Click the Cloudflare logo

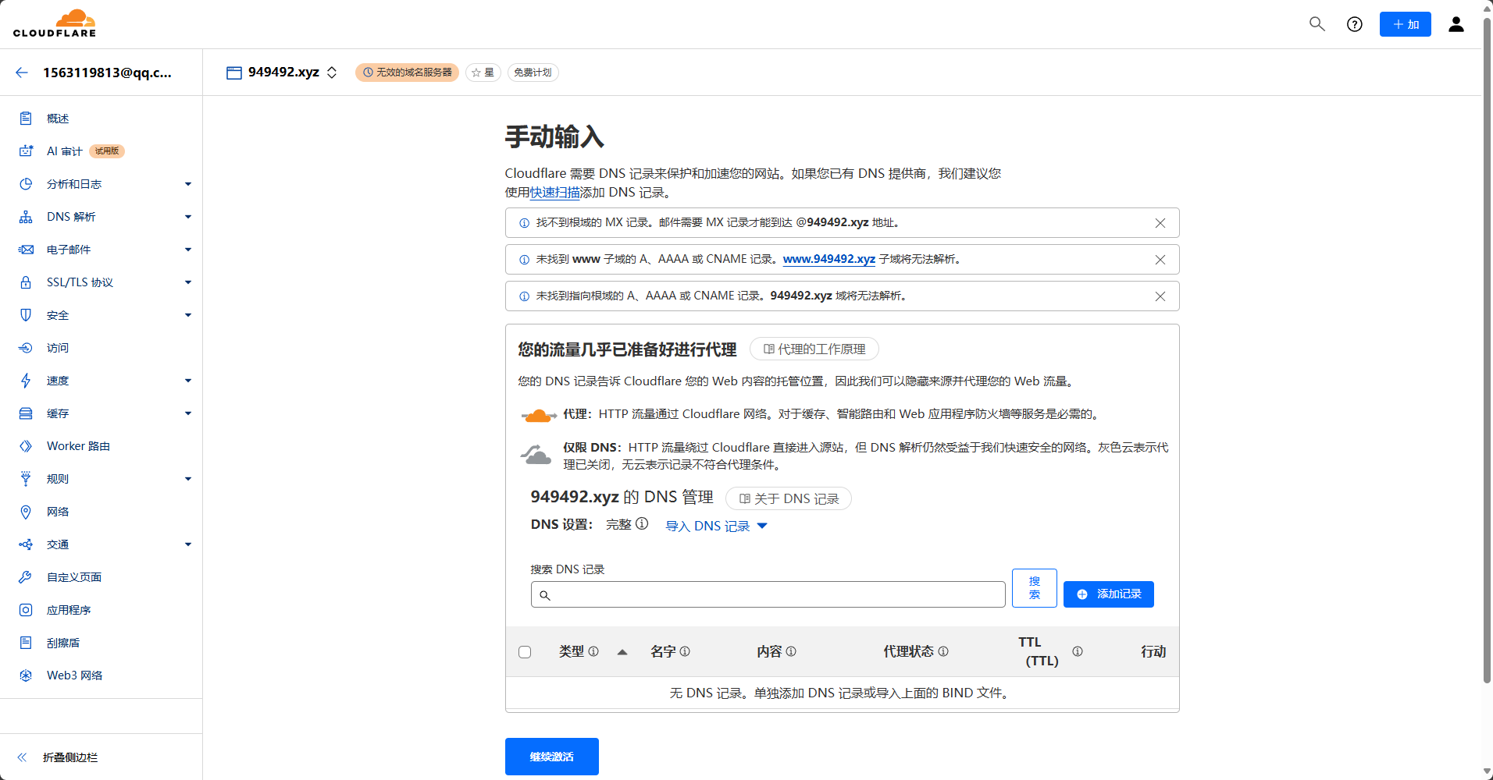click(55, 23)
